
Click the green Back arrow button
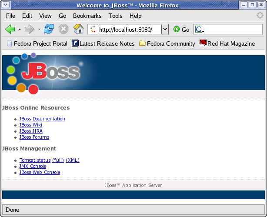click(x=10, y=29)
